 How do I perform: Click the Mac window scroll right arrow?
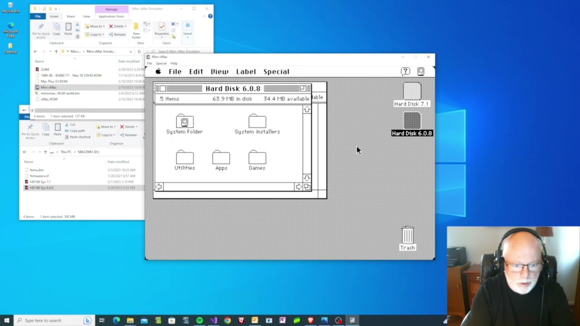pyautogui.click(x=299, y=187)
